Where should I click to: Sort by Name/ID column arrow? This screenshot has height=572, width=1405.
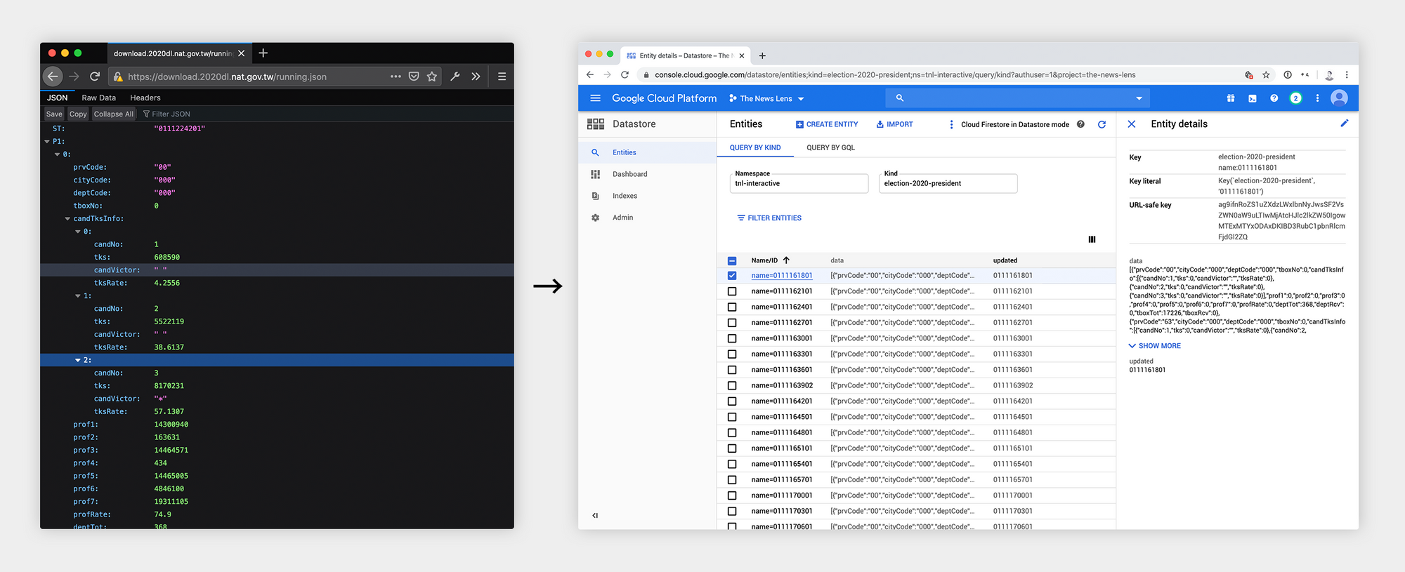[786, 260]
